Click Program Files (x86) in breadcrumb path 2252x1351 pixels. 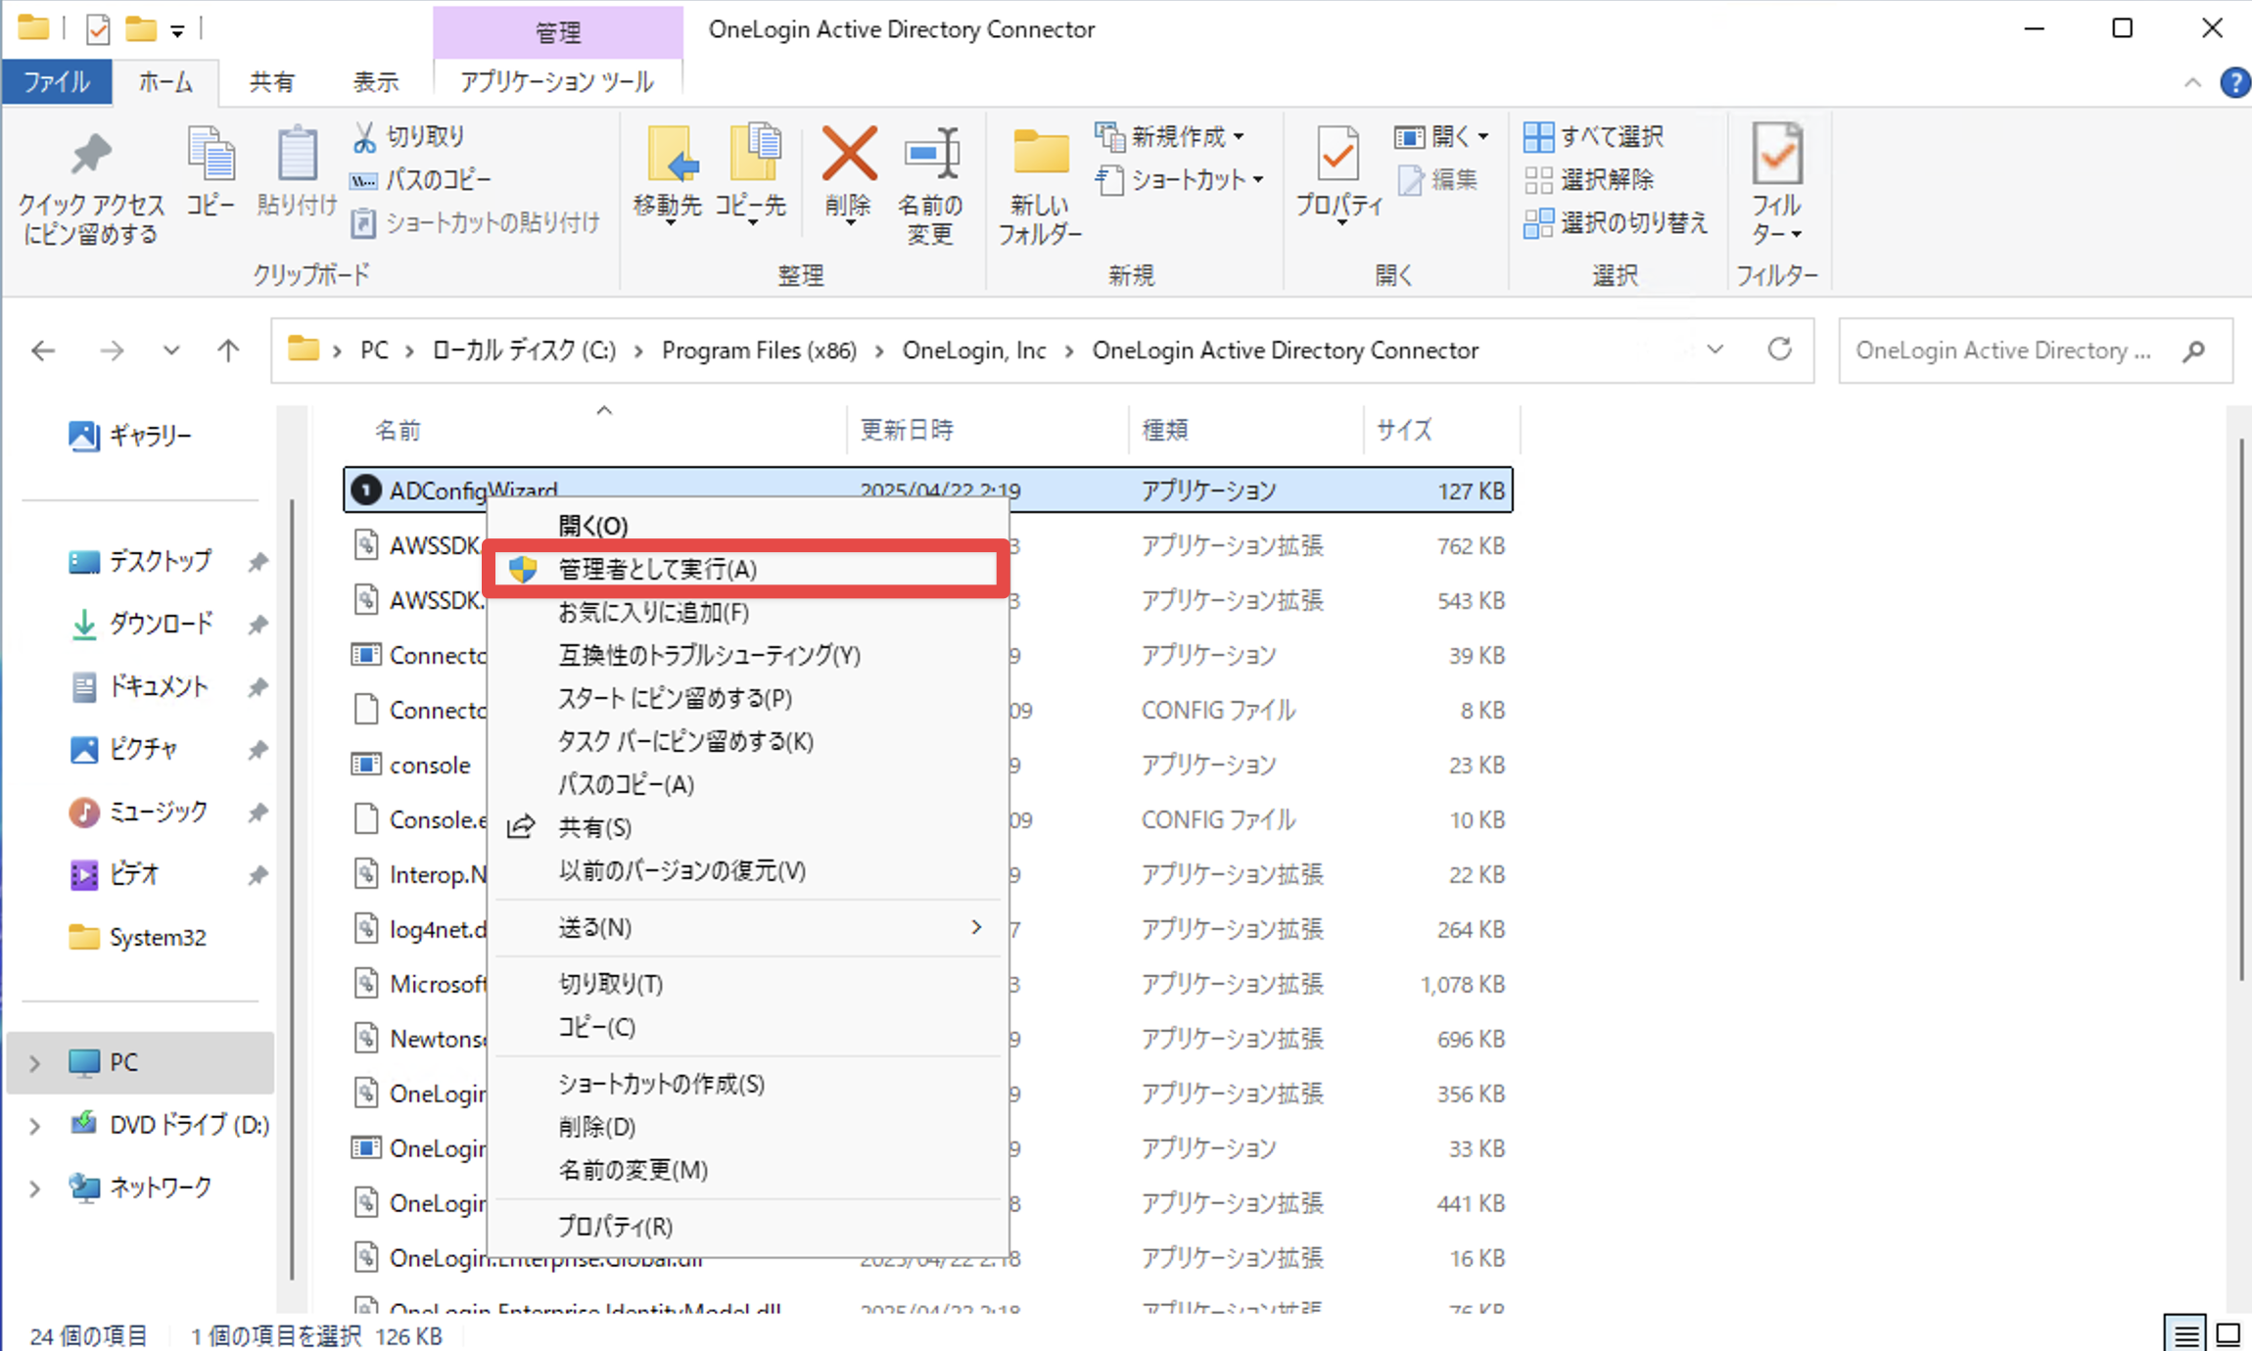click(x=759, y=350)
